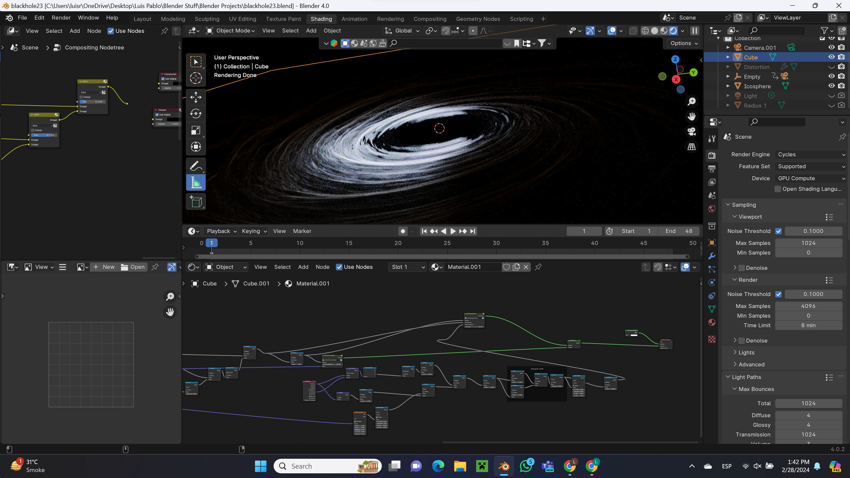Enable Open Shading Language checkbox
850x478 pixels.
[778, 189]
